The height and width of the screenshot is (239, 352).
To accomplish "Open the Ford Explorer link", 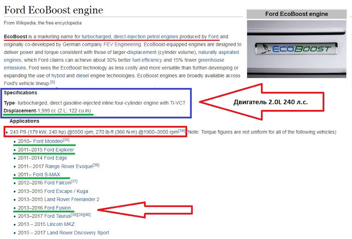I will (59, 150).
